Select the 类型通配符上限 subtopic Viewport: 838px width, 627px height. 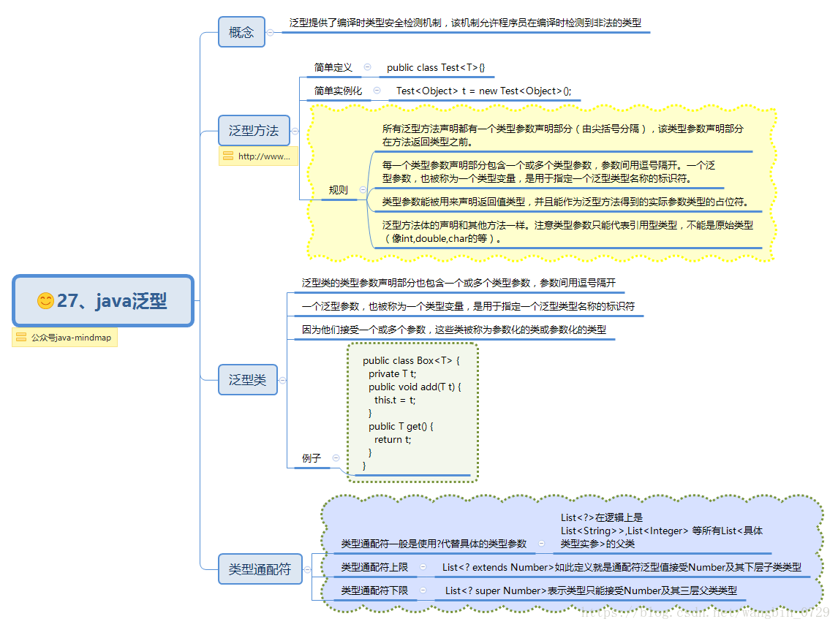(x=374, y=567)
